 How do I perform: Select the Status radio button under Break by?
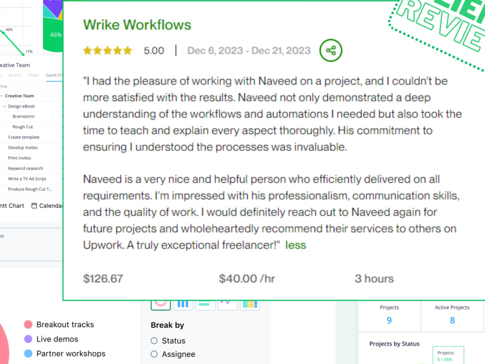click(154, 341)
